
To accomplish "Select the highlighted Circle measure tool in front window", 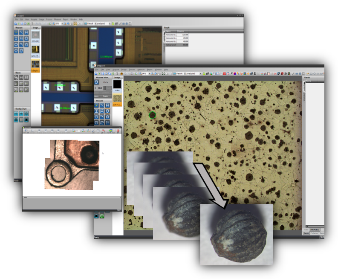I will coord(107,111).
